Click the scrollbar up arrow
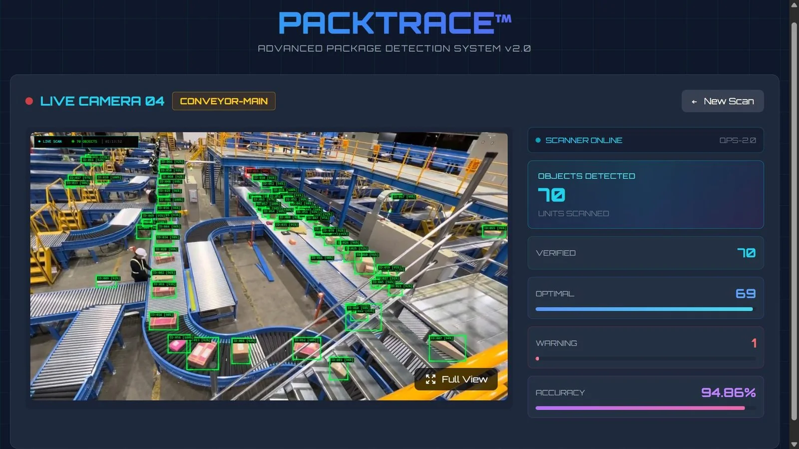Screen dimensions: 799x449 [x=794, y=4]
